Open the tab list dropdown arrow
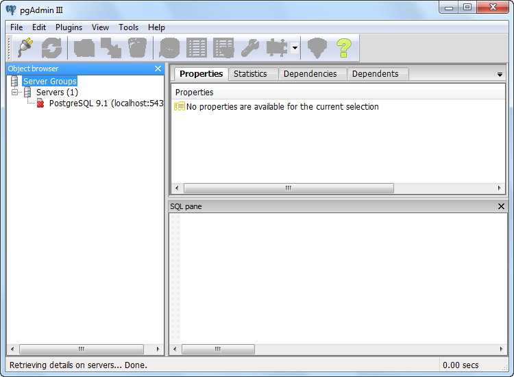514x377 pixels. (500, 74)
